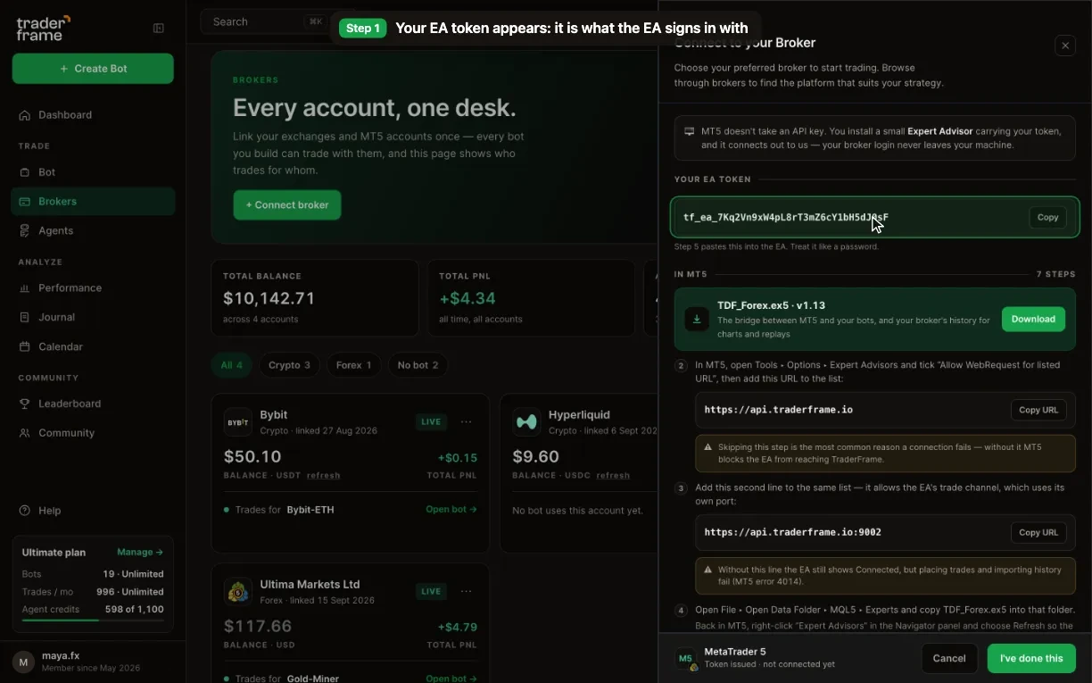
Task: Open Agents in the sidebar
Action: pyautogui.click(x=93, y=230)
